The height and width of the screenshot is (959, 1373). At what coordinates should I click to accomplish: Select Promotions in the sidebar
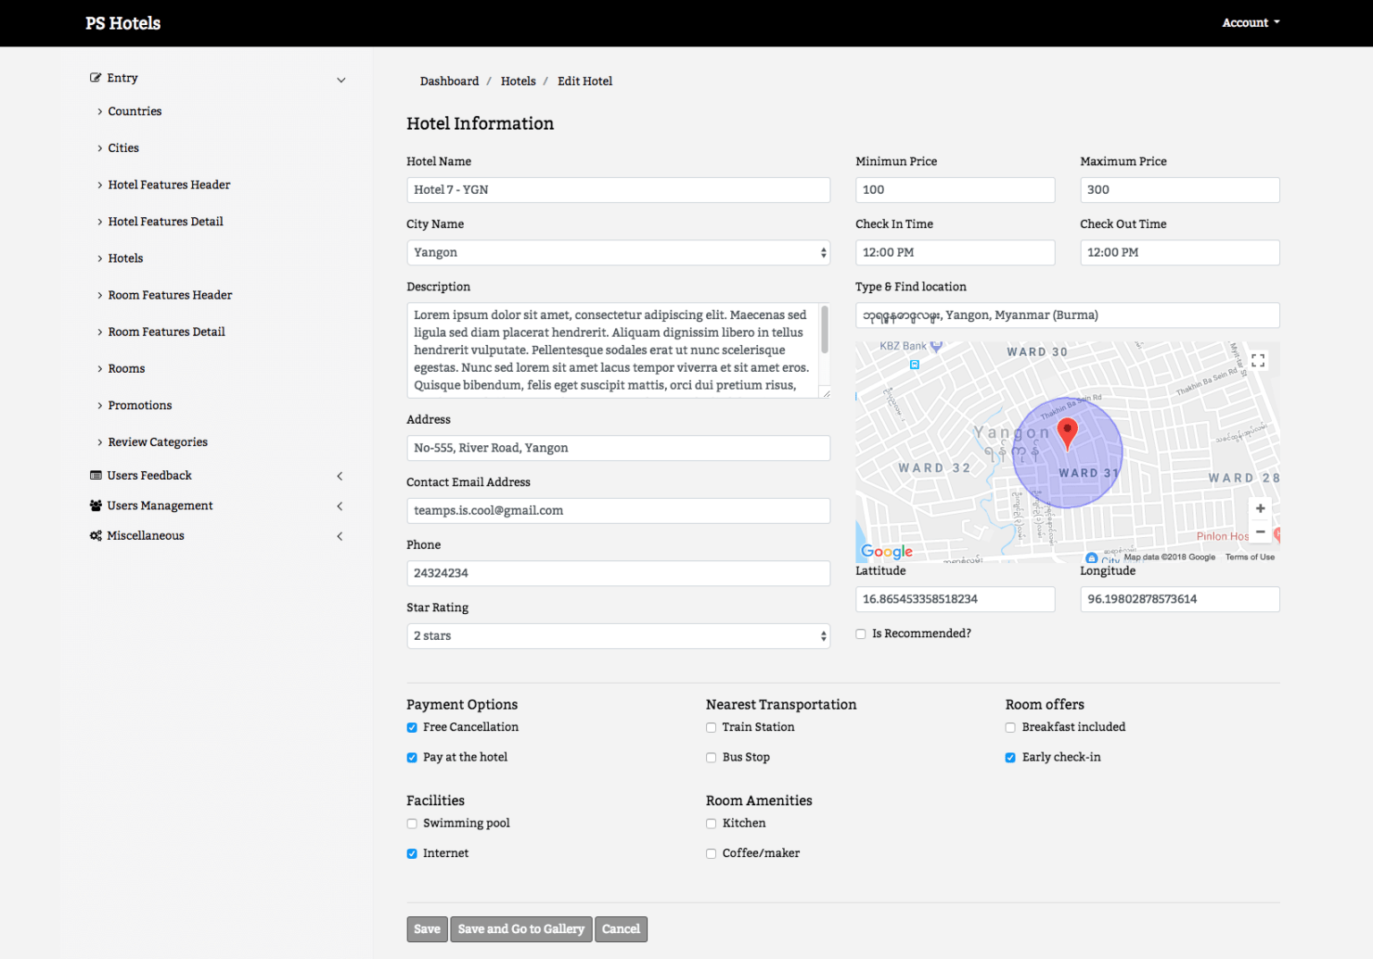click(x=139, y=405)
